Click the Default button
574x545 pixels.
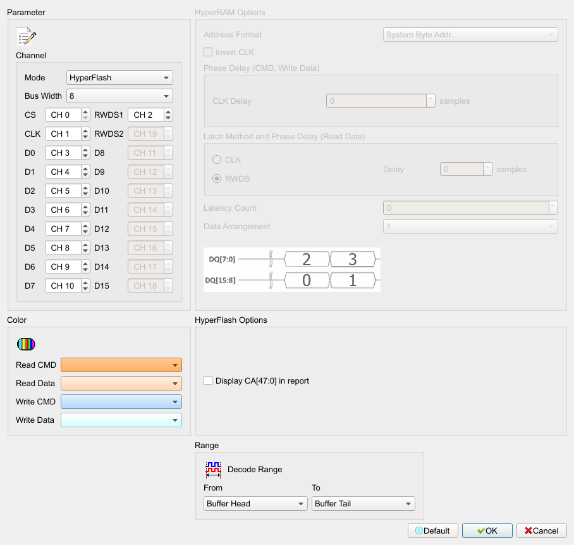coord(433,530)
